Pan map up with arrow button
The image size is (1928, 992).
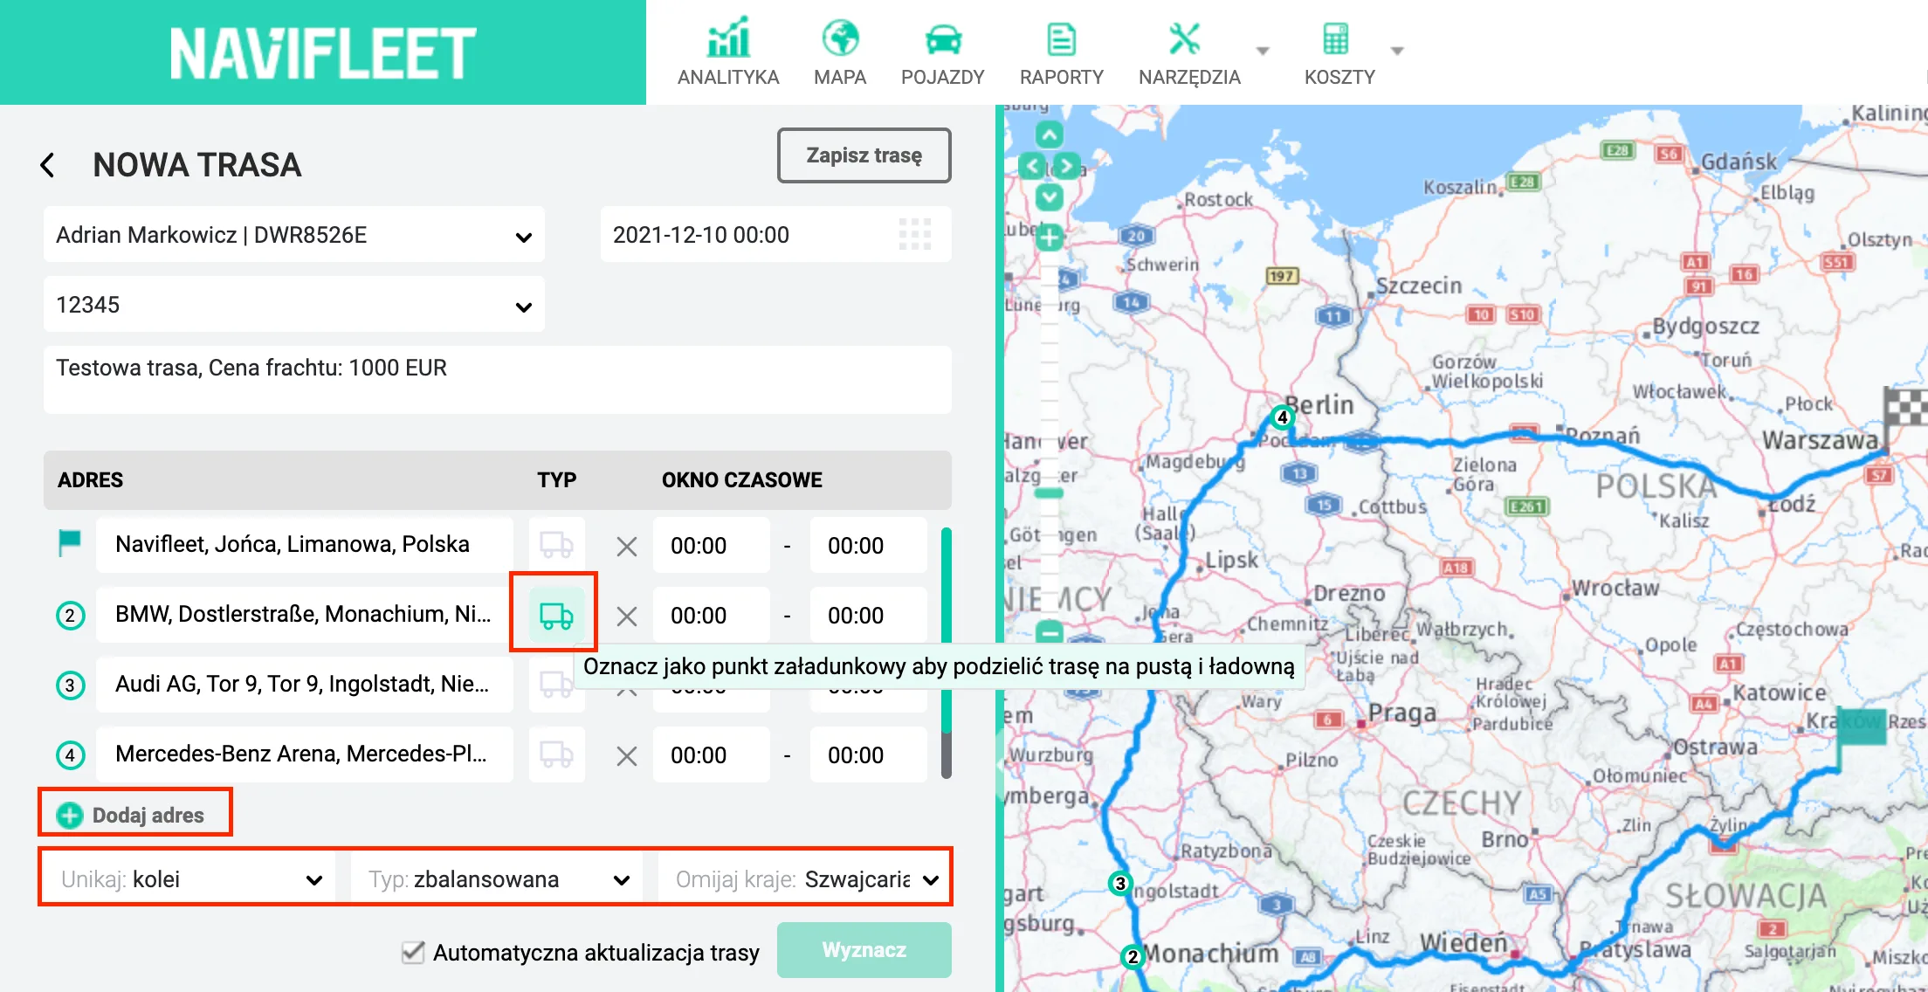1050,135
